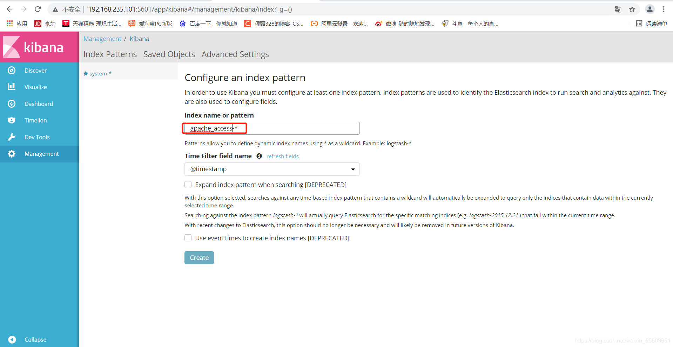This screenshot has height=347, width=673.
Task: Open the 程磊328的博客 bookmark
Action: point(274,24)
